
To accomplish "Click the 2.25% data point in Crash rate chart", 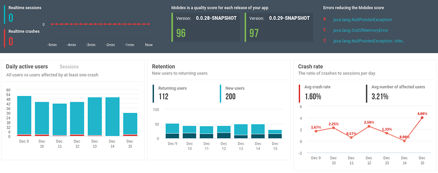I will (x=334, y=128).
